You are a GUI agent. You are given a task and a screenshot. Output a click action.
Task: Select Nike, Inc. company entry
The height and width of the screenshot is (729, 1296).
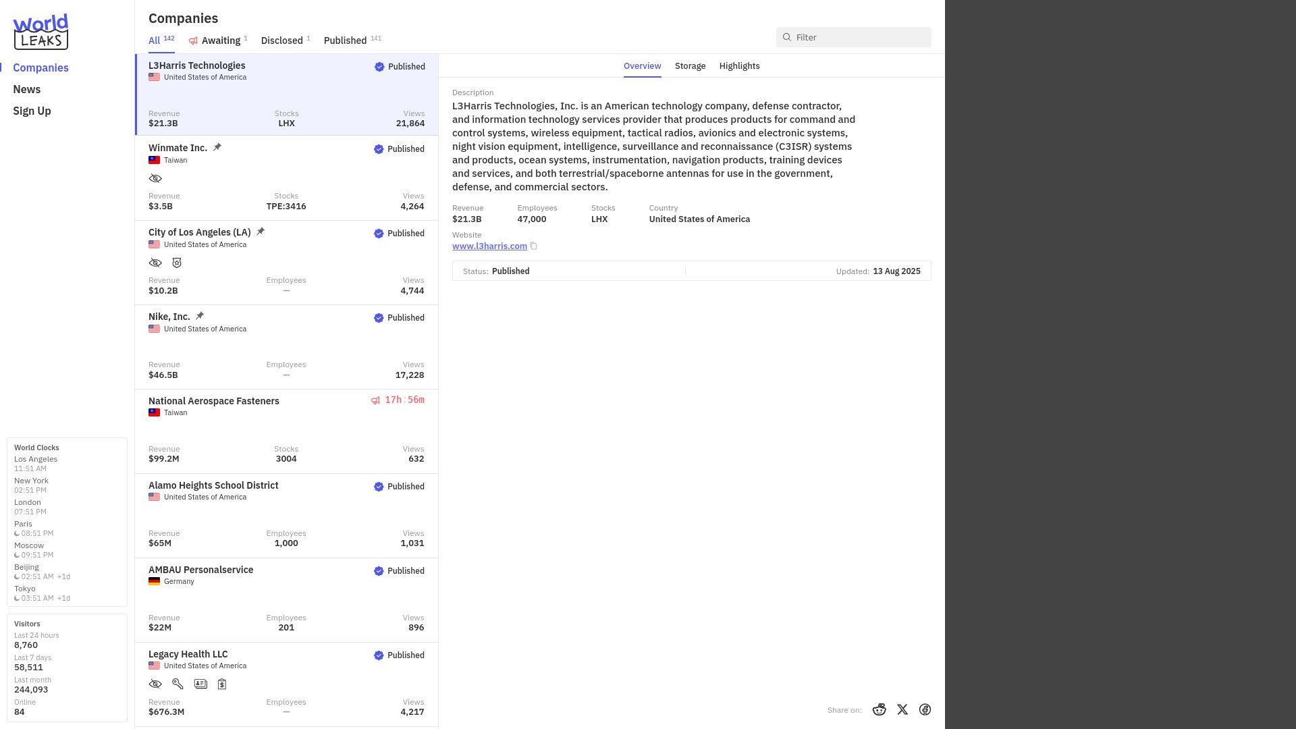click(287, 347)
